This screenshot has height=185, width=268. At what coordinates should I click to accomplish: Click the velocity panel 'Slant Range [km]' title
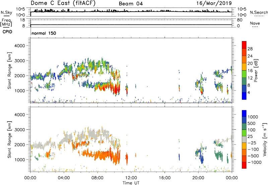pos(9,140)
